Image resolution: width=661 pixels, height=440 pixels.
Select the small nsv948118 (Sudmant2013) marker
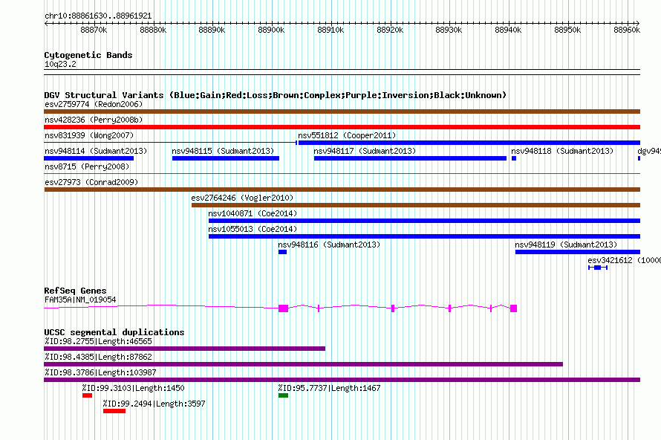tap(514, 158)
